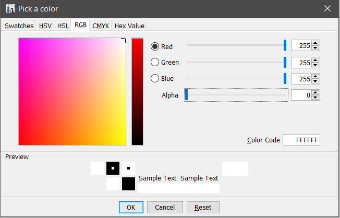Click the Pick a color window icon
This screenshot has height=218, width=340.
pos(10,8)
